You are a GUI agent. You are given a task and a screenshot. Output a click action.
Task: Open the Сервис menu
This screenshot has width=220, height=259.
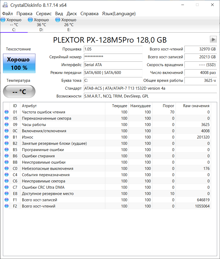(44, 14)
